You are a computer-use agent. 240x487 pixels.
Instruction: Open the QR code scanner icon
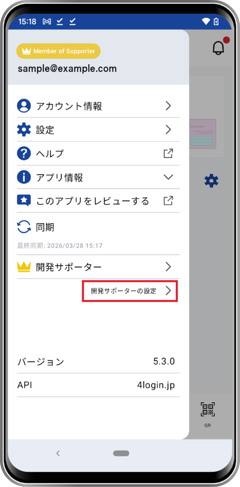[208, 409]
